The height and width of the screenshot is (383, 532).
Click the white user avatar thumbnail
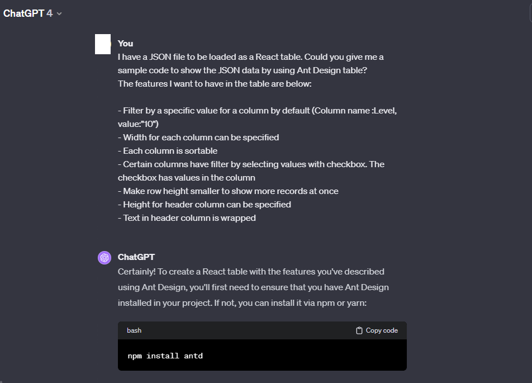tap(103, 44)
